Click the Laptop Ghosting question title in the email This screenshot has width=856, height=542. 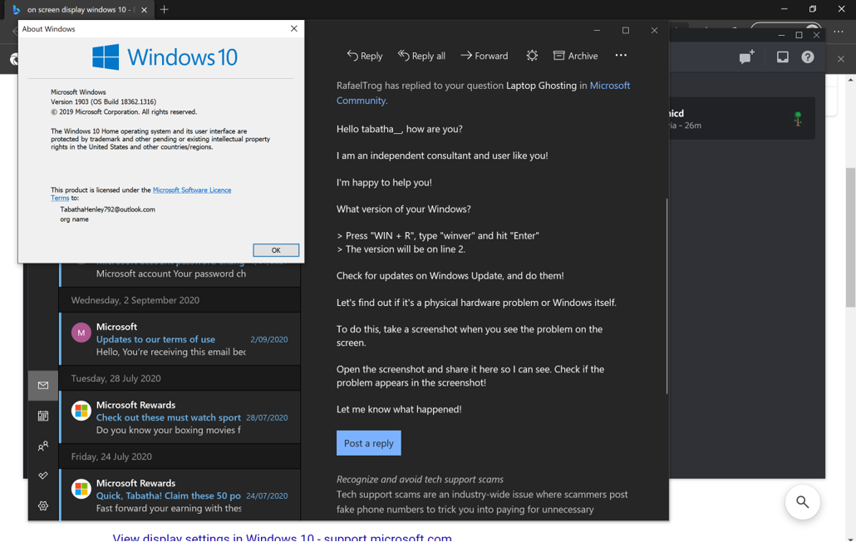click(x=541, y=85)
